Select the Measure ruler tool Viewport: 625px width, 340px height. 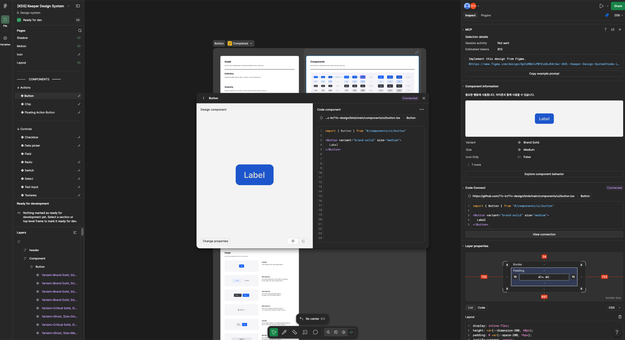click(295, 332)
